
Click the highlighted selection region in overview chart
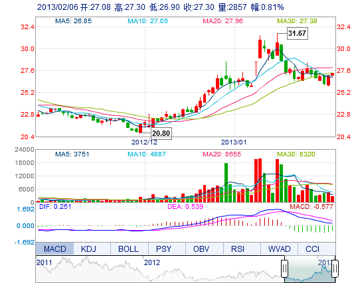309,269
